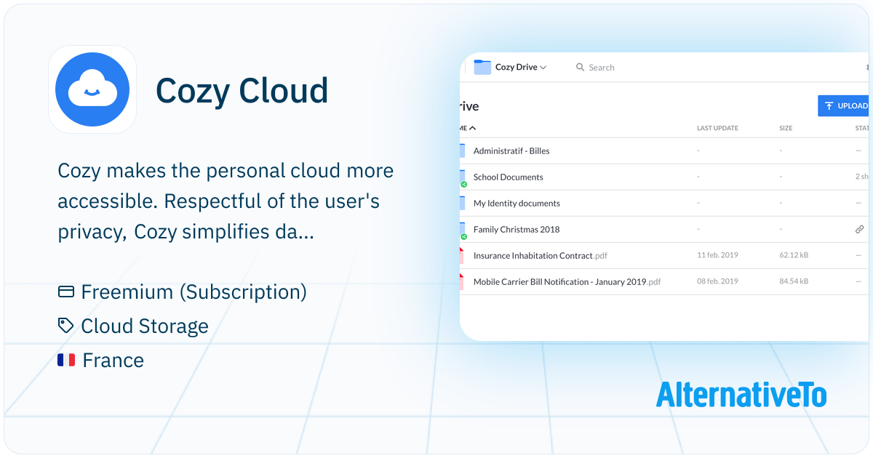Click the France label
873x458 pixels.
click(113, 360)
